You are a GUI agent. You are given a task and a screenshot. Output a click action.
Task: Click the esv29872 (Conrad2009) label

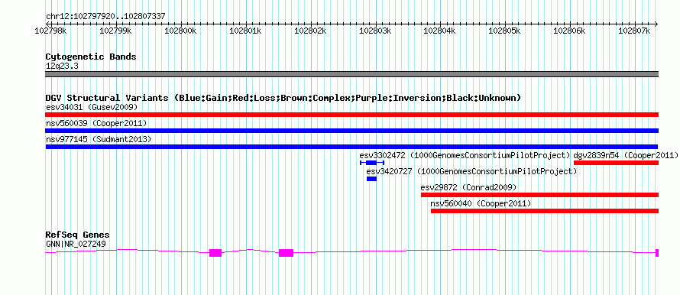(469, 187)
